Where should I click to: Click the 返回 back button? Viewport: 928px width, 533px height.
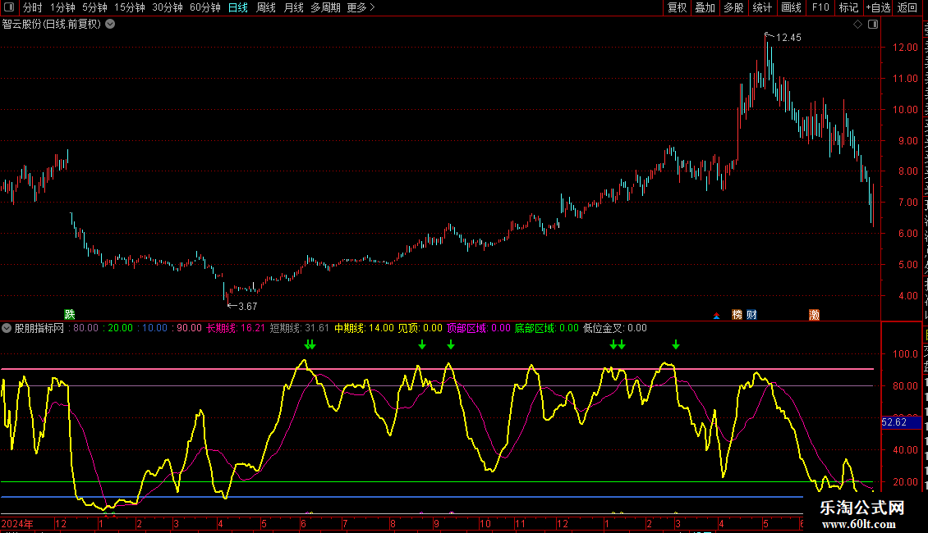[x=907, y=7]
